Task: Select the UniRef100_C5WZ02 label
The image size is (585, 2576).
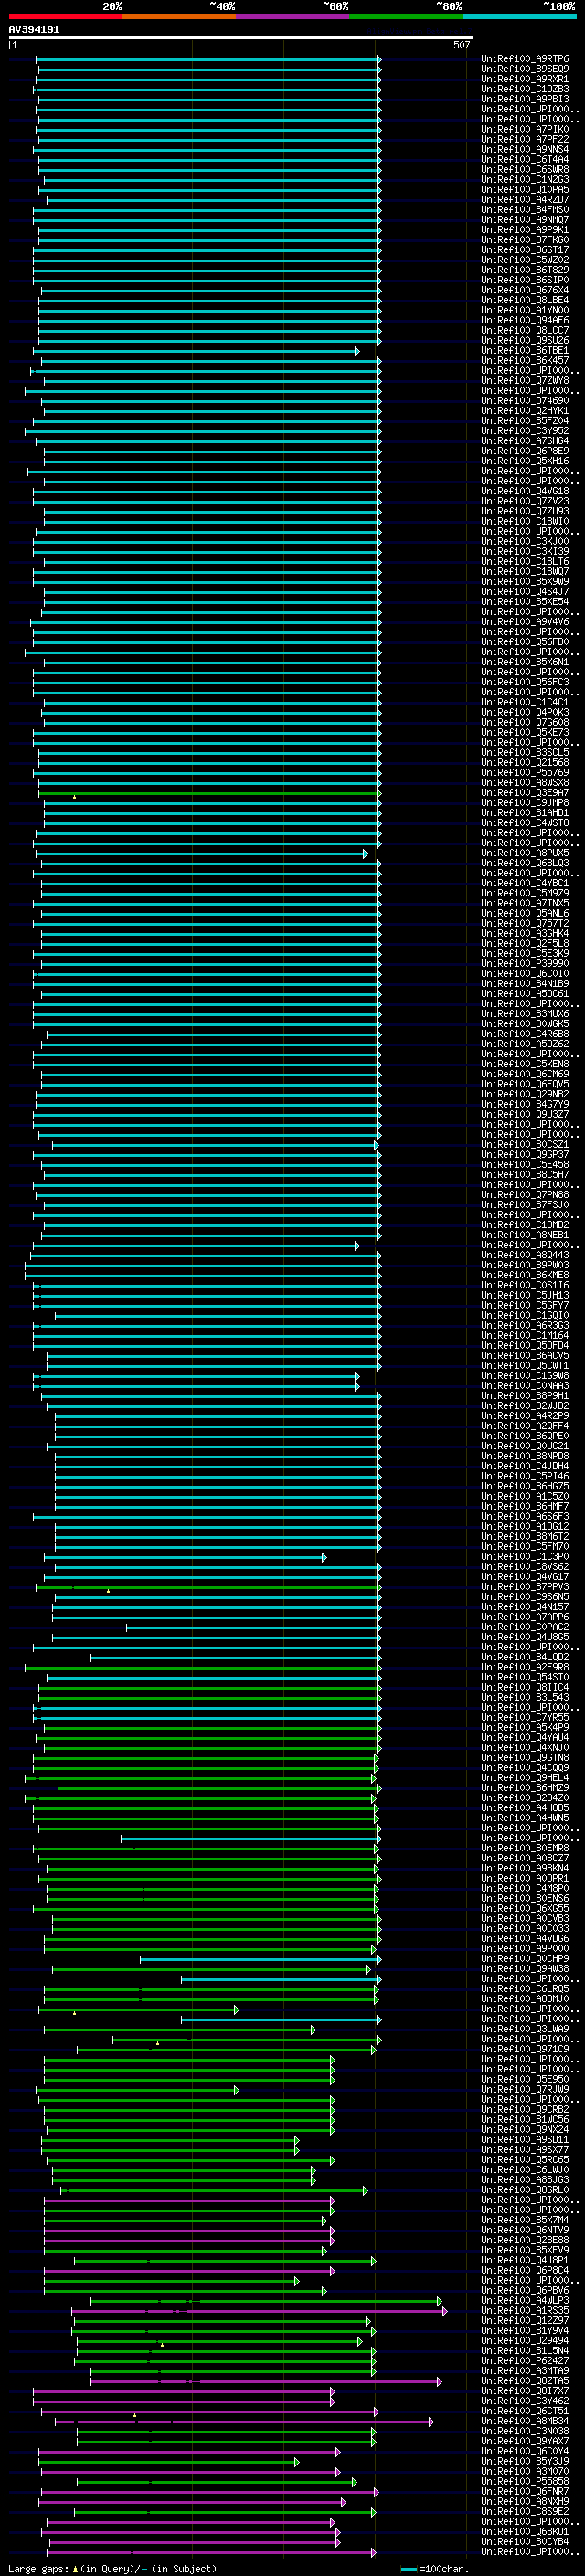Action: click(525, 260)
